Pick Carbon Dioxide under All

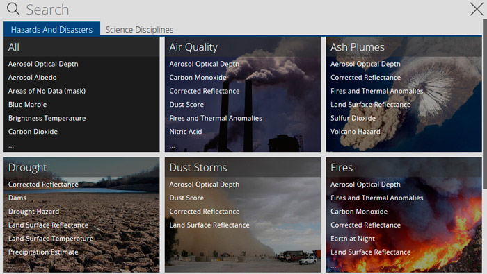[x=33, y=132]
